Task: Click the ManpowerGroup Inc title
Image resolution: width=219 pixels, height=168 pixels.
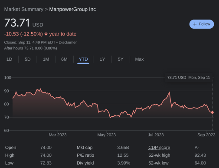Action: point(72,10)
